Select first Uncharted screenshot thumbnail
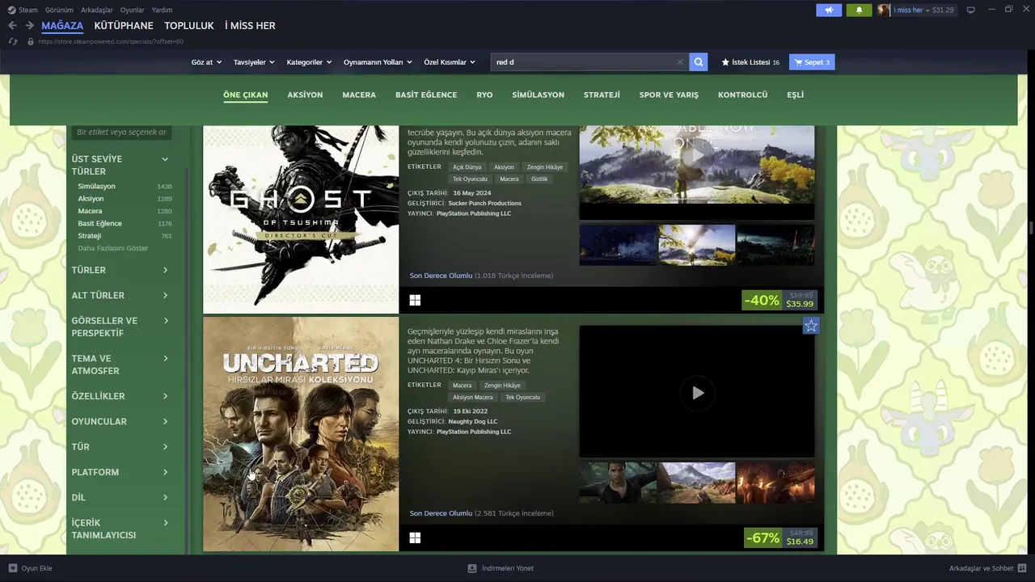The height and width of the screenshot is (582, 1035). [618, 483]
